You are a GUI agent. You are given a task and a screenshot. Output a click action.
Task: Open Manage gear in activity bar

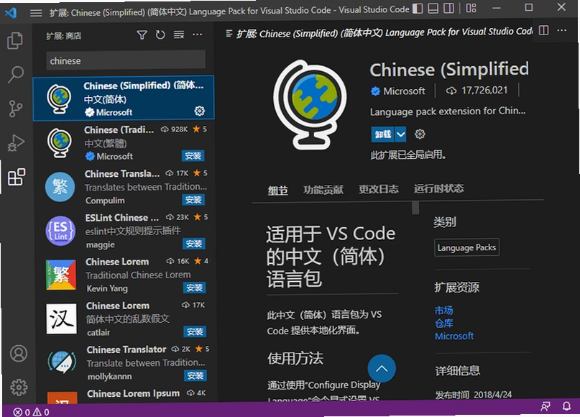click(19, 388)
